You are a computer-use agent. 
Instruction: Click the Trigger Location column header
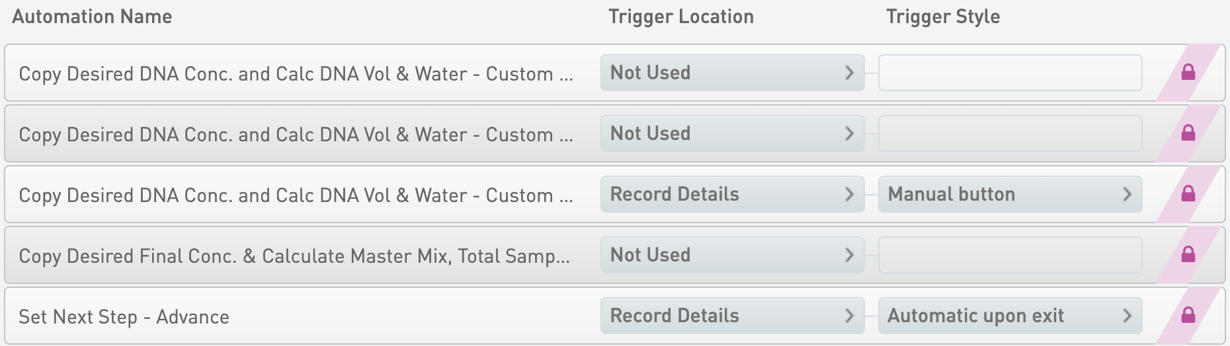pyautogui.click(x=681, y=17)
